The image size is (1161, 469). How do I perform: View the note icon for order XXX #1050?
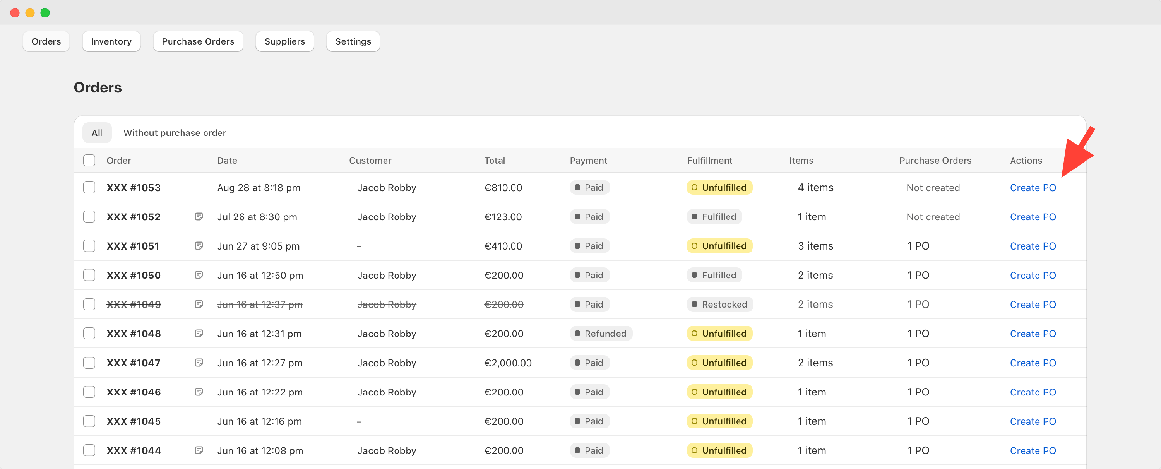tap(199, 275)
